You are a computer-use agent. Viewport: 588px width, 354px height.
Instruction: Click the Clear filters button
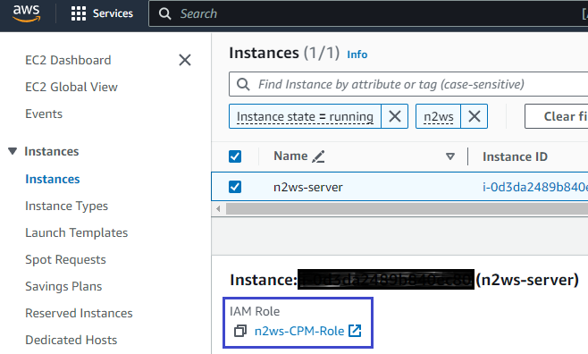coord(557,116)
